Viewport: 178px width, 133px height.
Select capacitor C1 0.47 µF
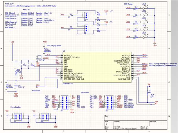click(x=38, y=59)
